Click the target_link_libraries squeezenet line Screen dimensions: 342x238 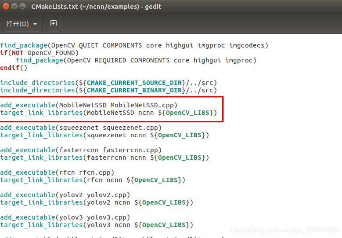104,135
